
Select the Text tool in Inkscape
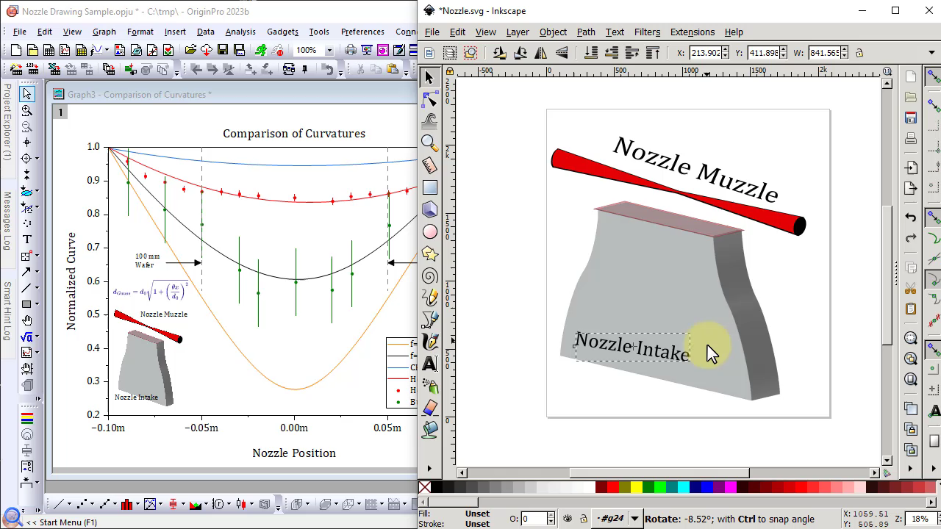pyautogui.click(x=430, y=364)
